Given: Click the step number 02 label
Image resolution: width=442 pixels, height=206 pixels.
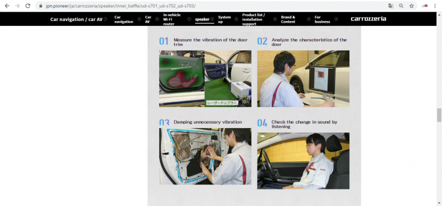Looking at the screenshot, I should [x=262, y=41].
